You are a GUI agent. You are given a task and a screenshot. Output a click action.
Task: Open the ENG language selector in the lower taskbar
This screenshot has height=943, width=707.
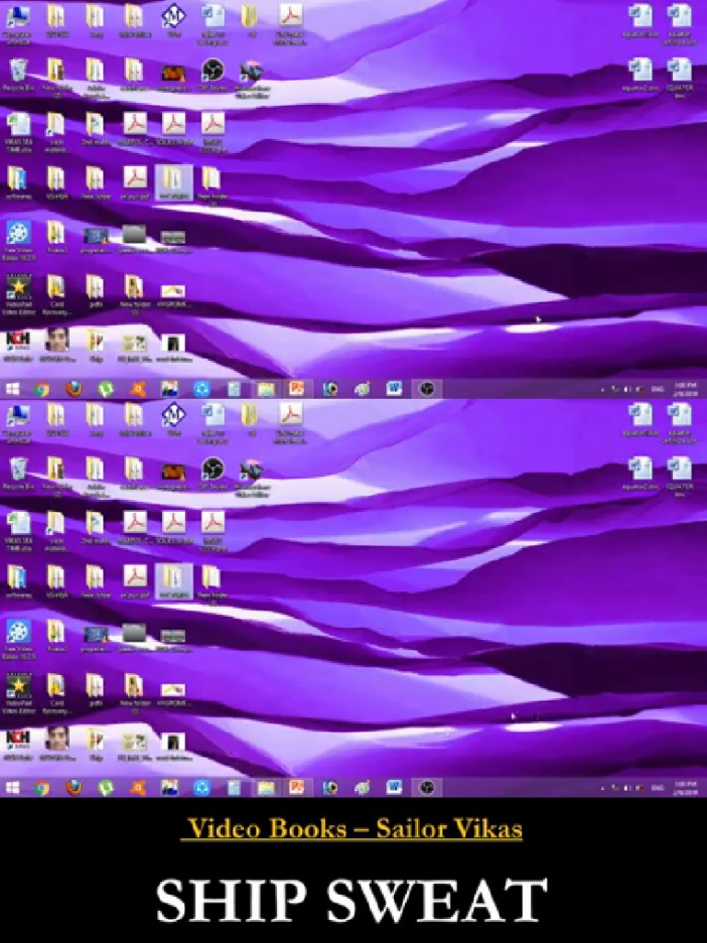point(657,788)
